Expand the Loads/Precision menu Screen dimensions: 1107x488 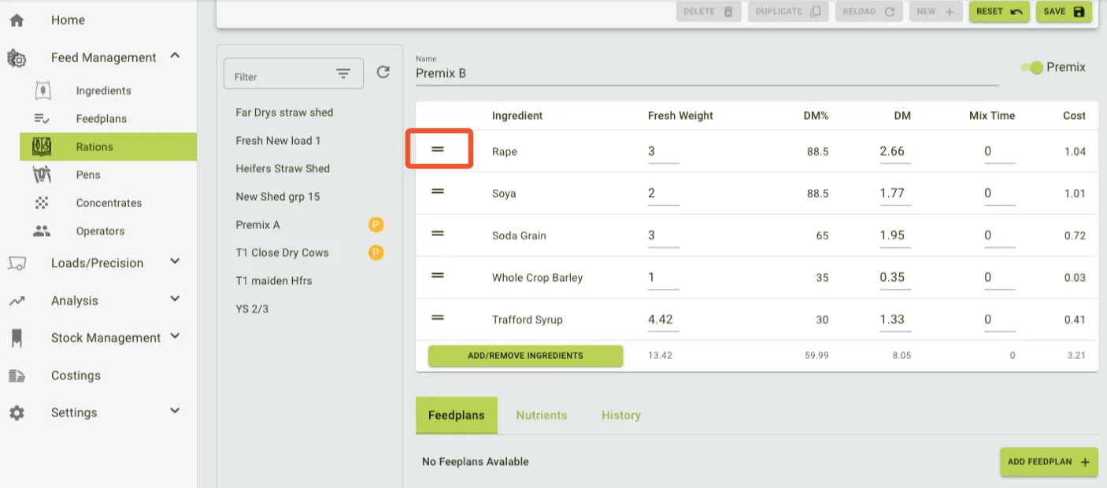(175, 261)
